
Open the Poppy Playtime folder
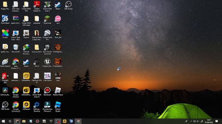coord(5,6)
